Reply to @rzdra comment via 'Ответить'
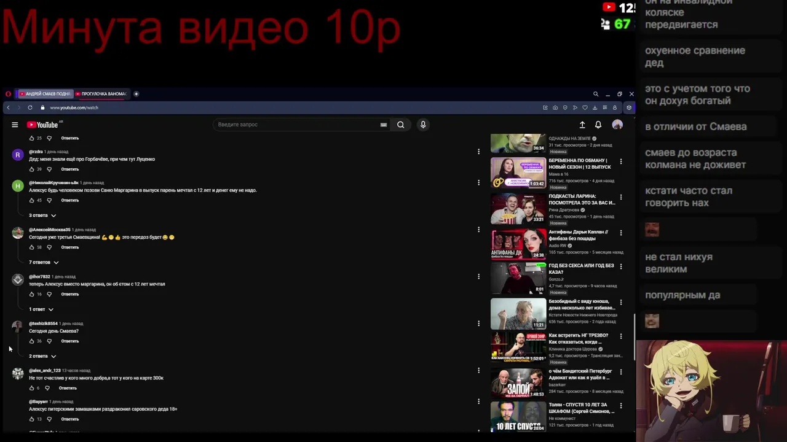787x442 pixels. pyautogui.click(x=70, y=169)
